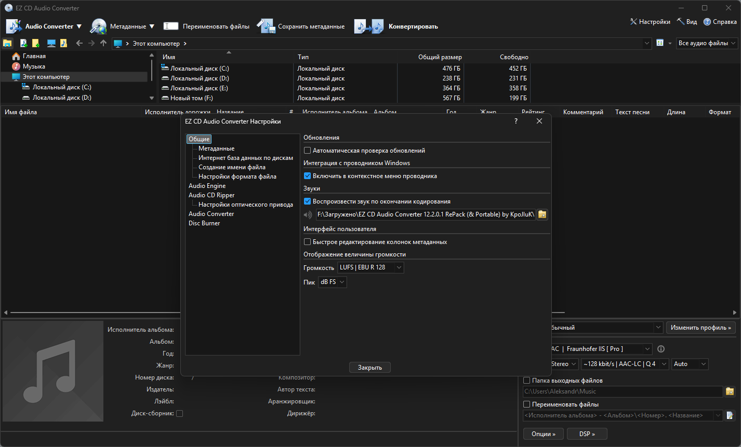Click the Вид brush icon
741x447 pixels.
(x=680, y=22)
